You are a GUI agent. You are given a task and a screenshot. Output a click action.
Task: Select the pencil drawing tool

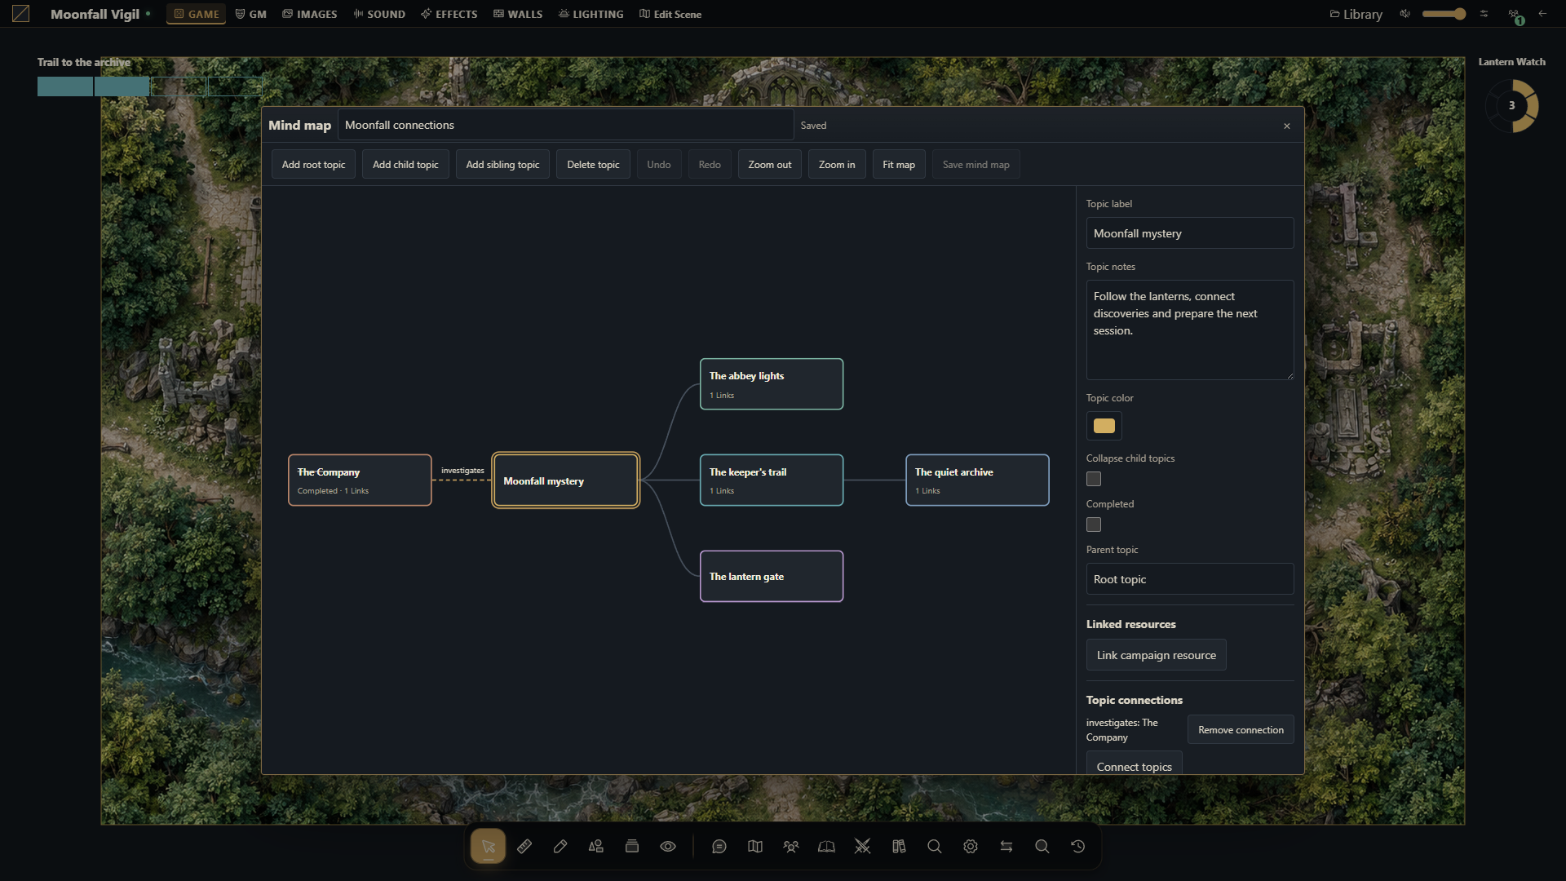[x=560, y=847]
